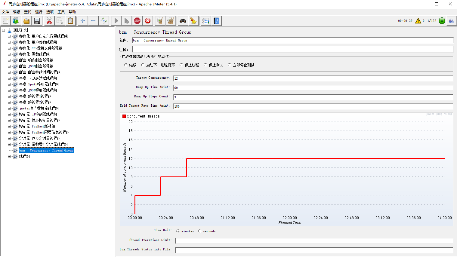This screenshot has width=457, height=257.
Task: Collapse the 测试计划 root node
Action: tap(4, 30)
